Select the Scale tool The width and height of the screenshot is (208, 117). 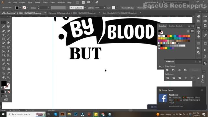(x=8, y=47)
